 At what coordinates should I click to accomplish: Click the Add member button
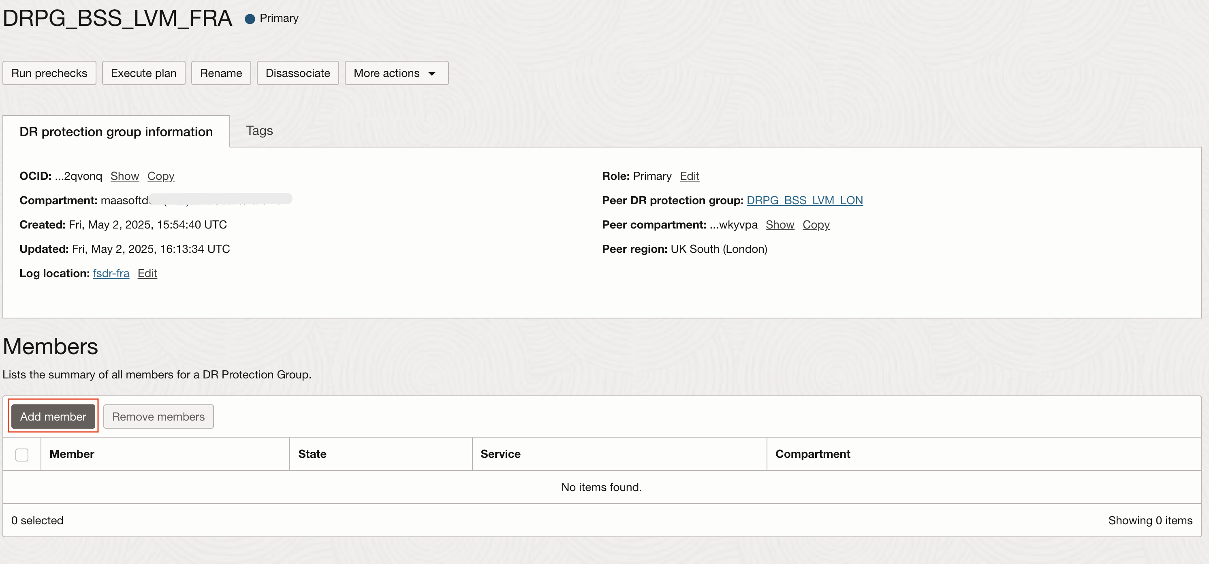pyautogui.click(x=53, y=416)
